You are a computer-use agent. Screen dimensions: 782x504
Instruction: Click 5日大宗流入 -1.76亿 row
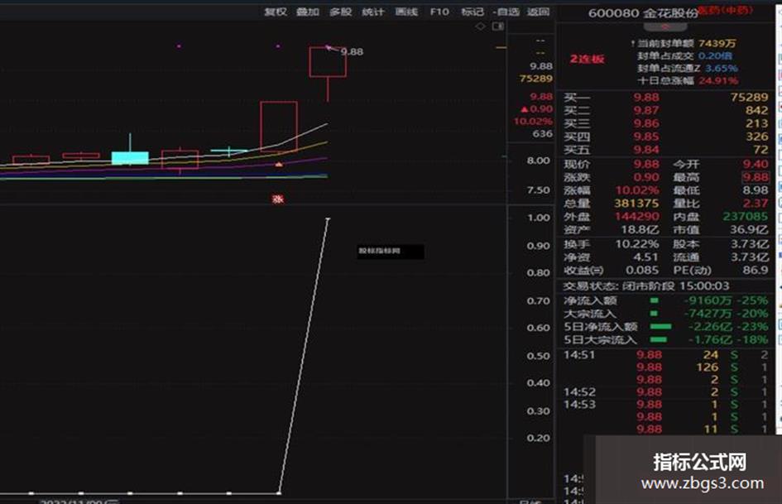(666, 340)
